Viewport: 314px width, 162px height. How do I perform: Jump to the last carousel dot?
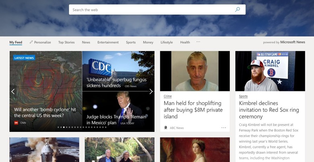106,127
